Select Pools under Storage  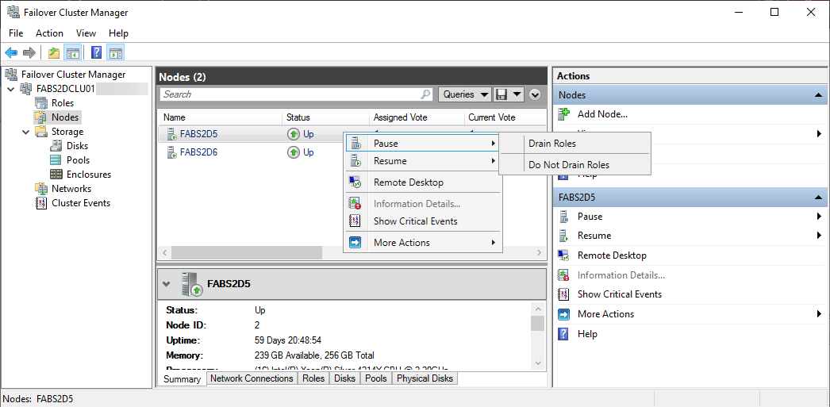78,160
